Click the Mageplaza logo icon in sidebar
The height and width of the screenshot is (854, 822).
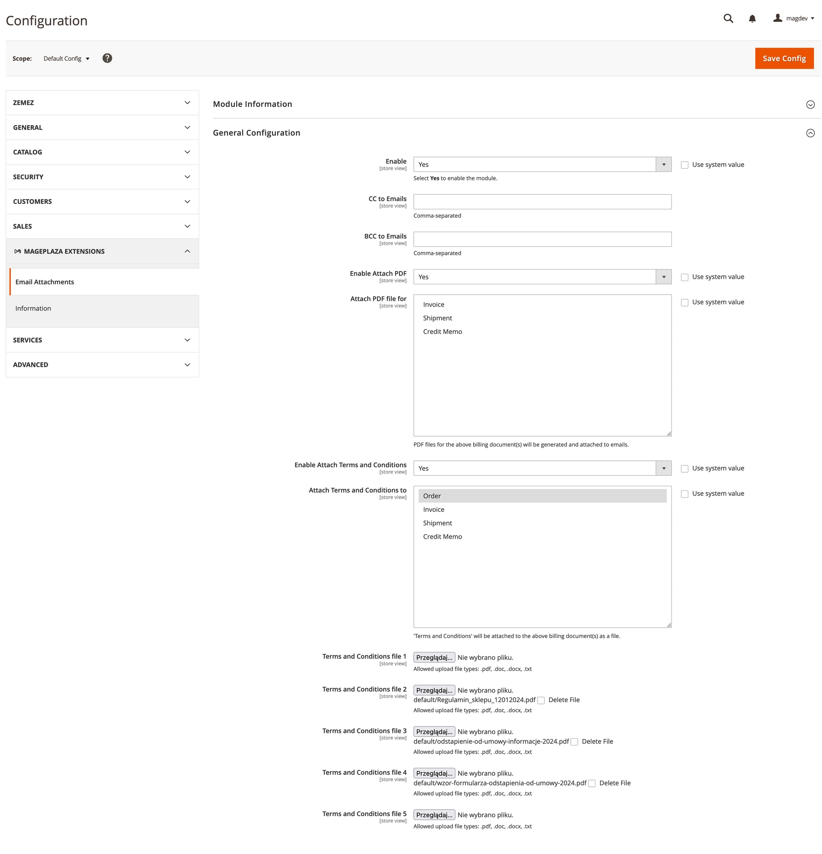point(17,251)
